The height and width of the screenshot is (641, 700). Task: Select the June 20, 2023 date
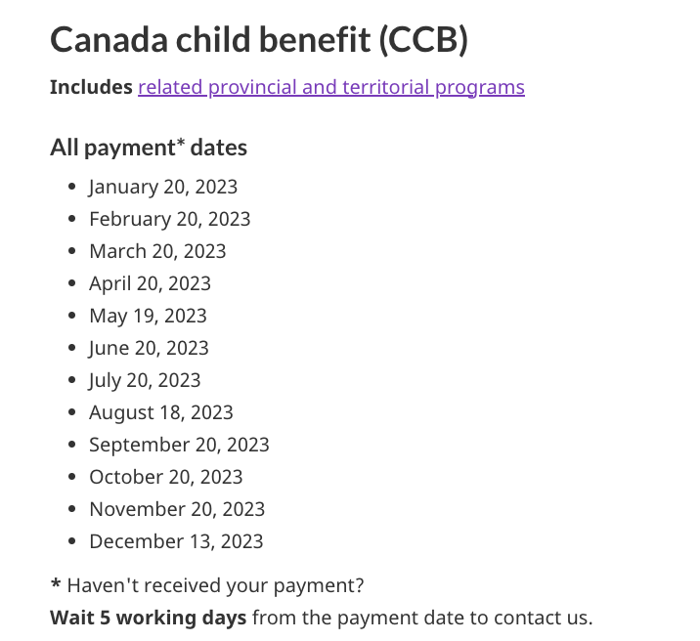149,348
